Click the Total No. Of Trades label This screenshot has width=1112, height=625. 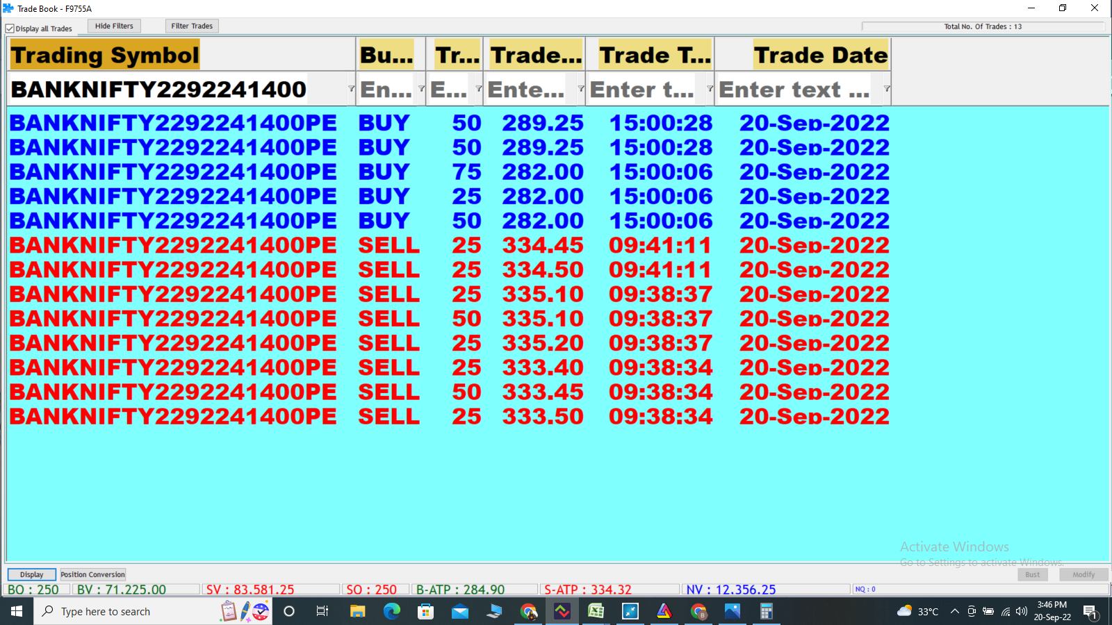pyautogui.click(x=983, y=26)
